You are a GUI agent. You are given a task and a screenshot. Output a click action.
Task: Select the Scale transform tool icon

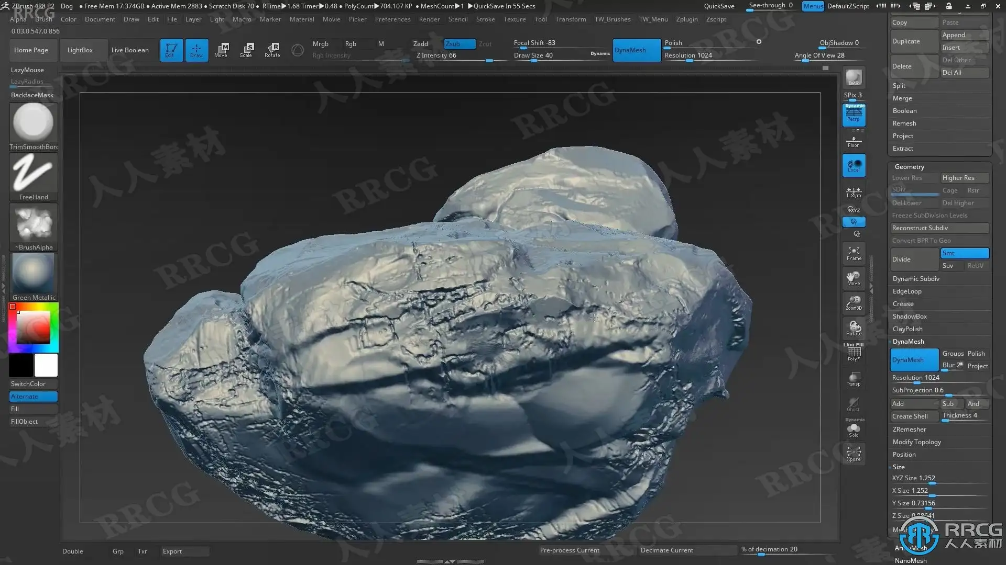pyautogui.click(x=246, y=50)
